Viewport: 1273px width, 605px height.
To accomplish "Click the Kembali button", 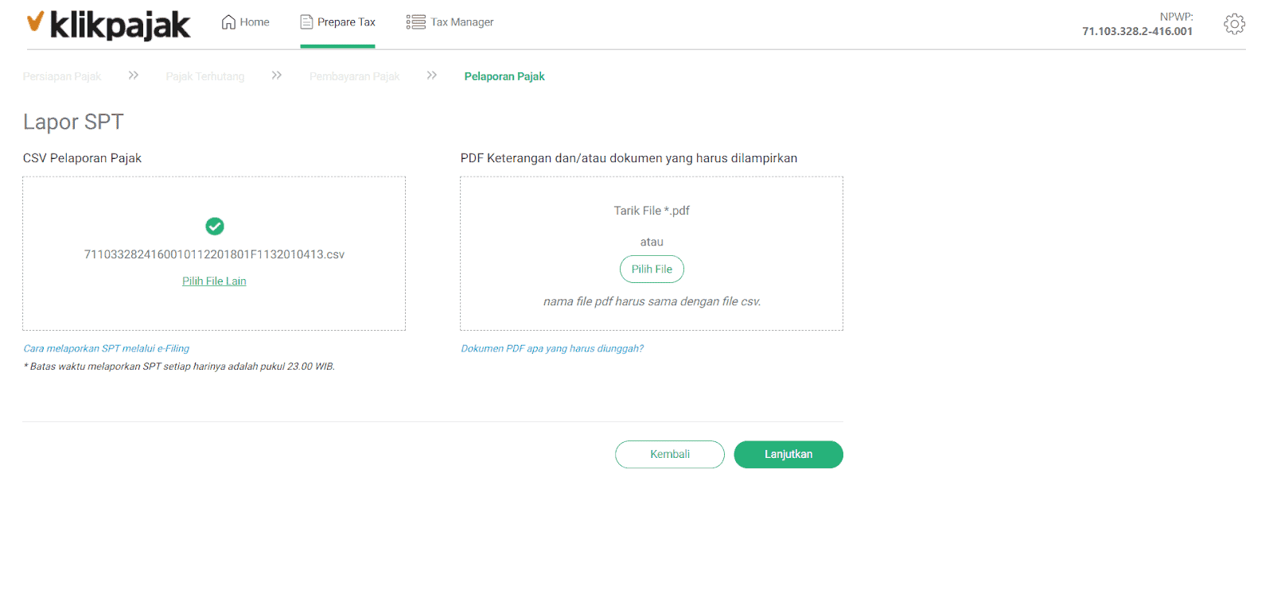I will point(670,455).
